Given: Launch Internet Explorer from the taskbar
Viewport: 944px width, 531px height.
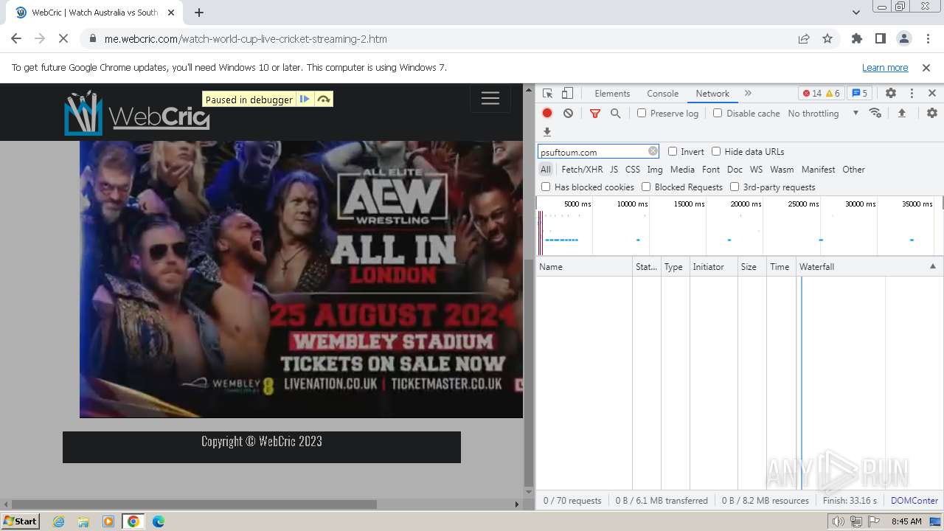Looking at the screenshot, I should [58, 521].
